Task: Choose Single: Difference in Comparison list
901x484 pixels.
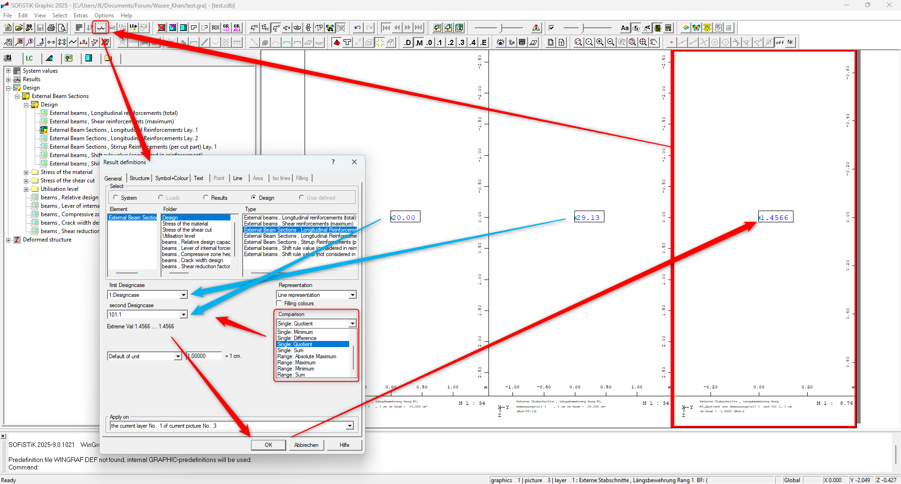Action: 297,338
